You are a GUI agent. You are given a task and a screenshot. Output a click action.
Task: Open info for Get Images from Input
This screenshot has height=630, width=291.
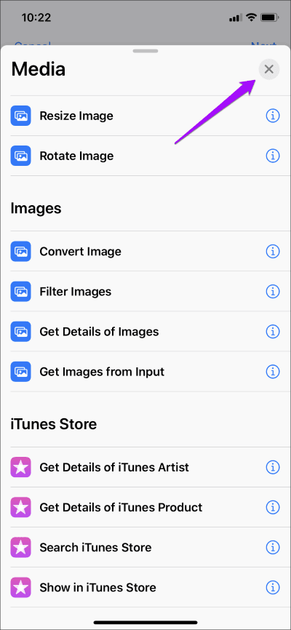pos(273,371)
